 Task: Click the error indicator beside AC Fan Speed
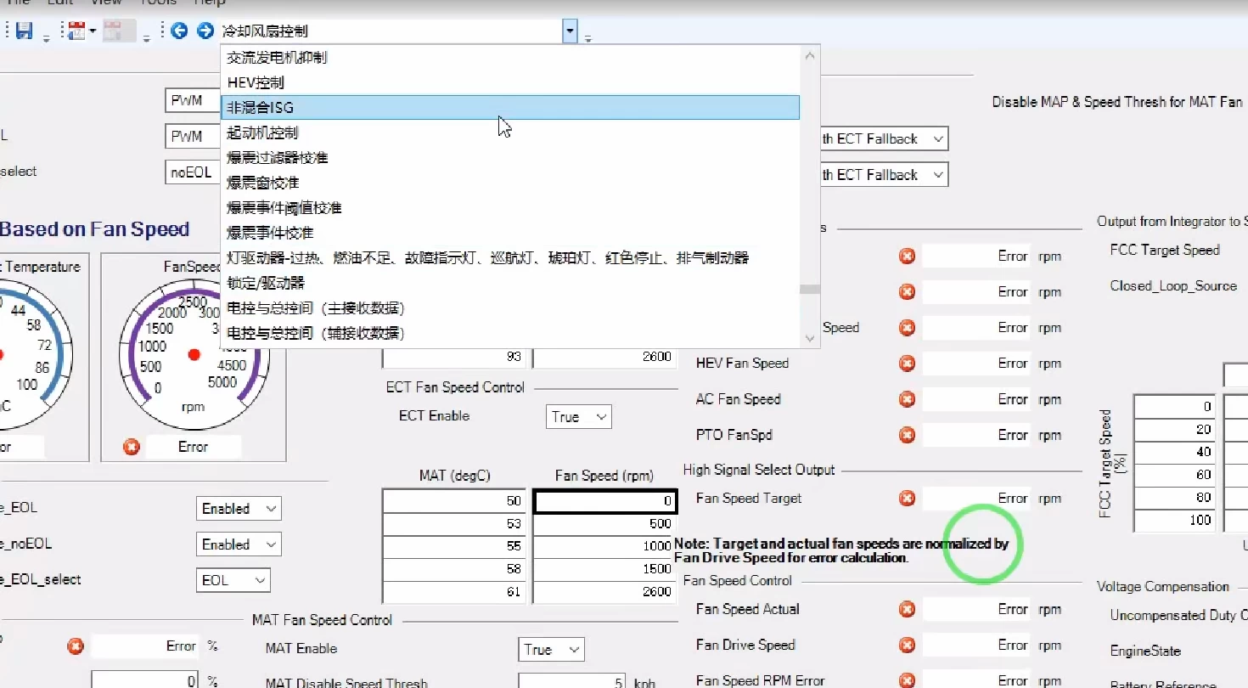(x=906, y=399)
